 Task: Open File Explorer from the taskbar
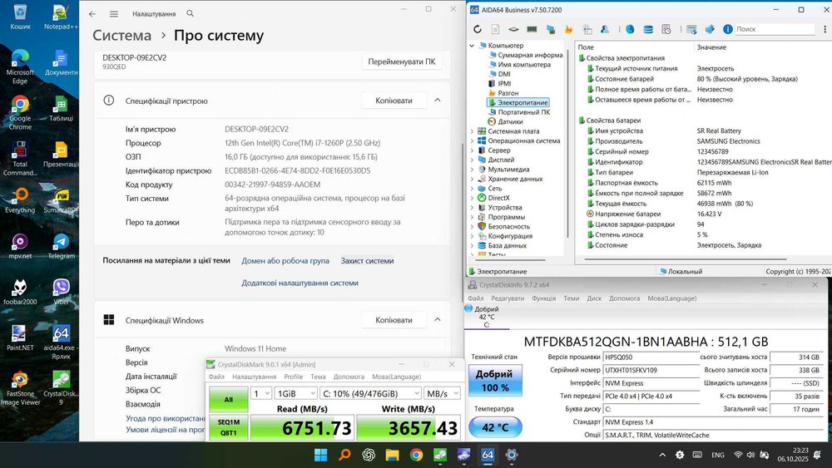click(x=392, y=455)
